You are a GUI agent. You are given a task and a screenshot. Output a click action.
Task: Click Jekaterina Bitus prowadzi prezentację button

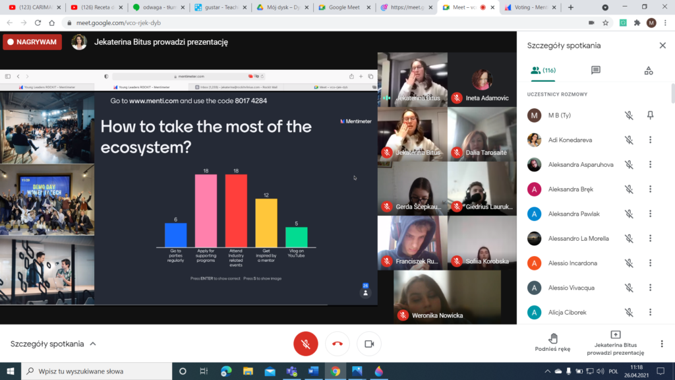pos(615,343)
